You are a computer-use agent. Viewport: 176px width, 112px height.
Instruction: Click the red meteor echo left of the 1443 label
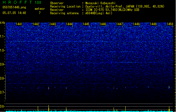(x=49, y=88)
